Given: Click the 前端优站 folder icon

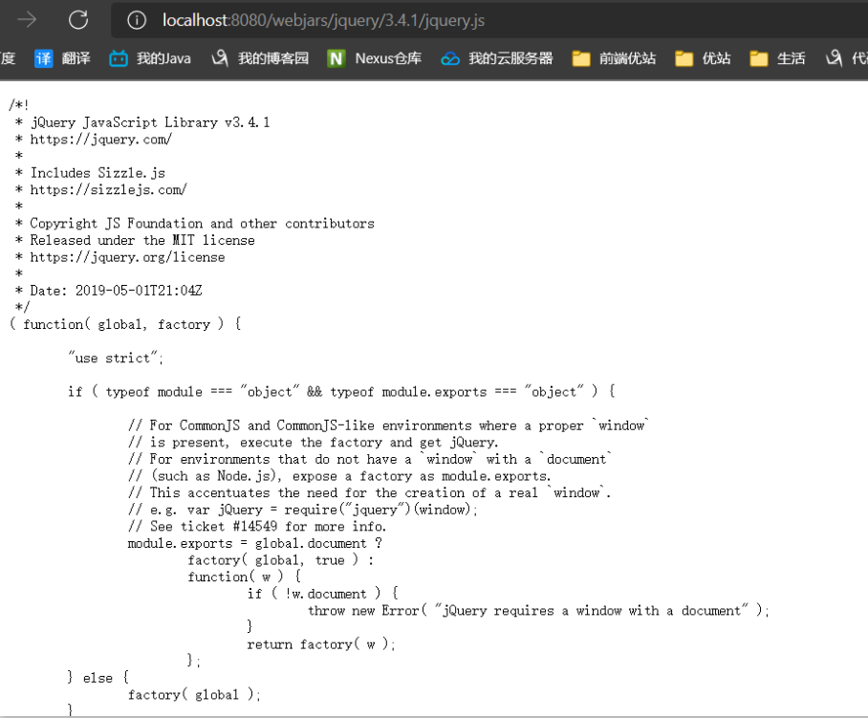Looking at the screenshot, I should pyautogui.click(x=580, y=58).
